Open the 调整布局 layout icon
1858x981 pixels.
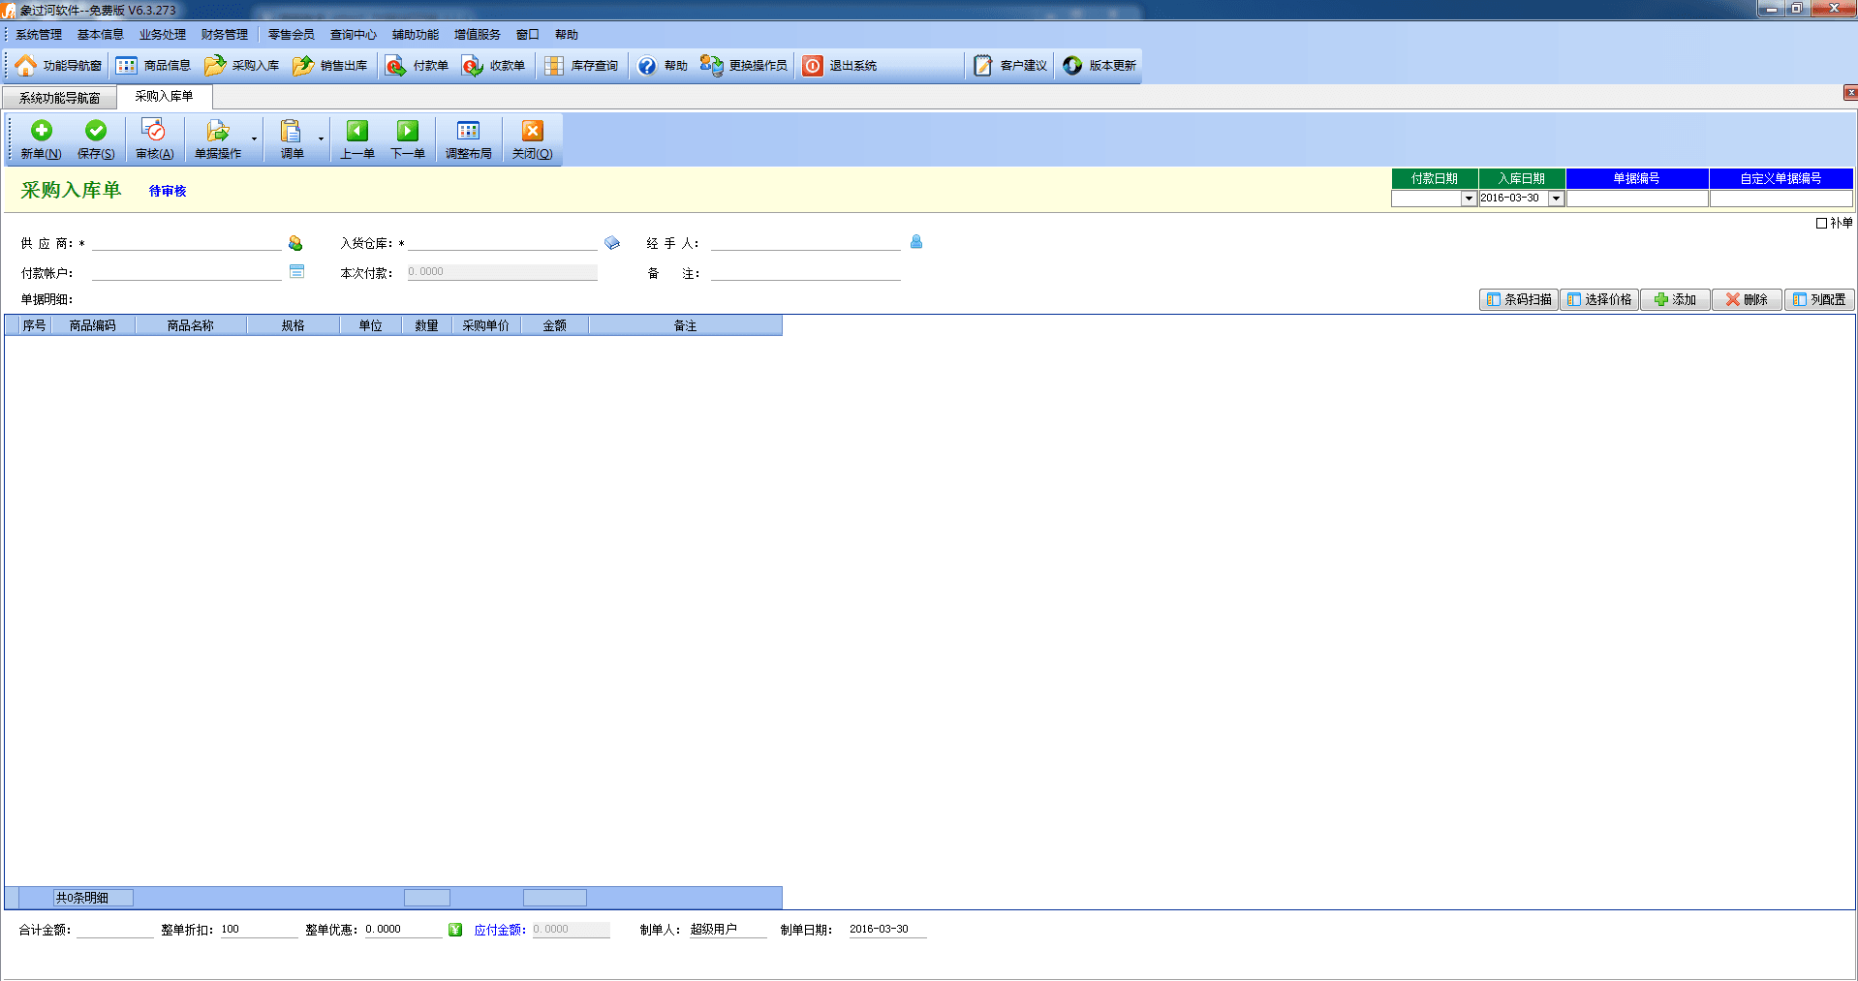(468, 132)
